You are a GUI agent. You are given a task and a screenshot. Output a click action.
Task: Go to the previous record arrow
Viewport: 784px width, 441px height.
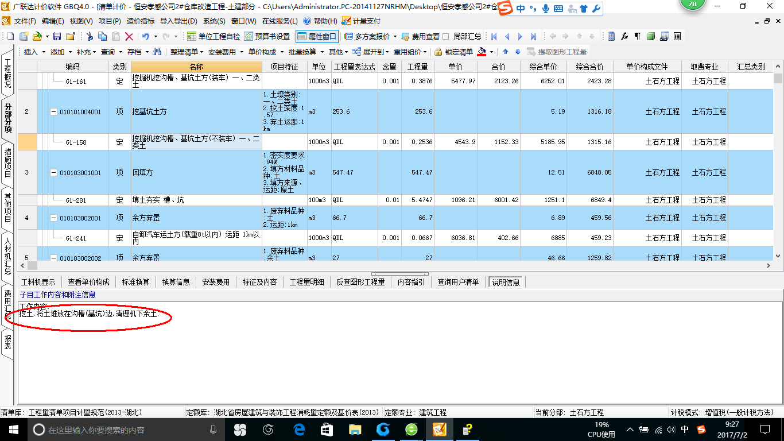(x=507, y=36)
